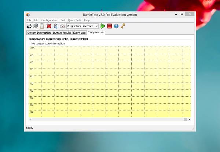Switch to the System Information tab
220x152 pixels.
[39, 33]
